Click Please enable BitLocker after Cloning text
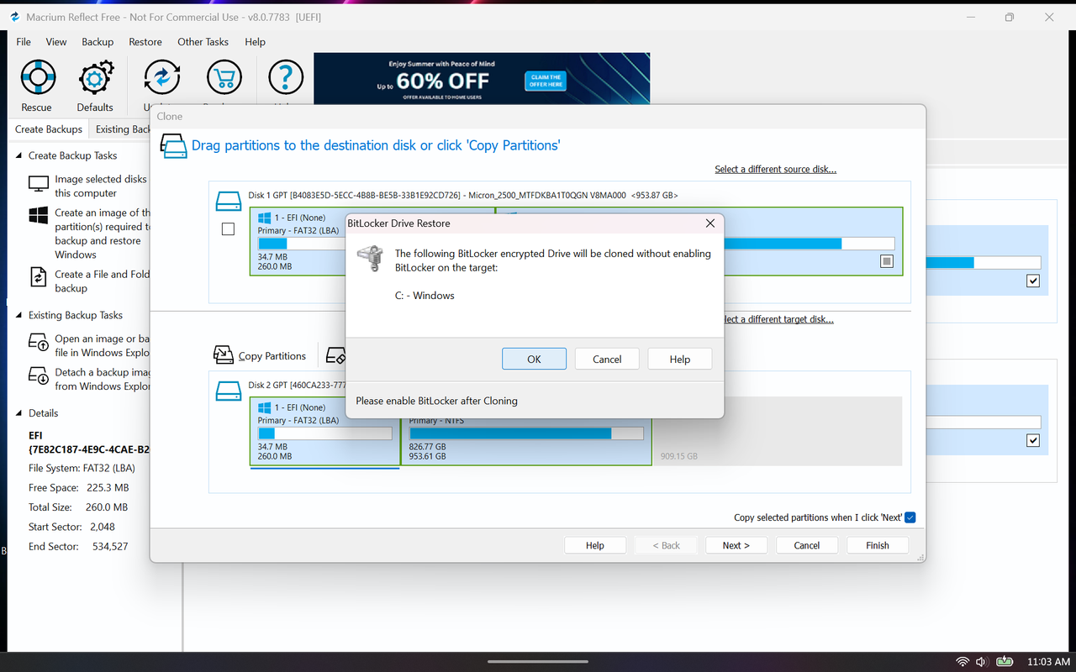The height and width of the screenshot is (672, 1076). (436, 401)
